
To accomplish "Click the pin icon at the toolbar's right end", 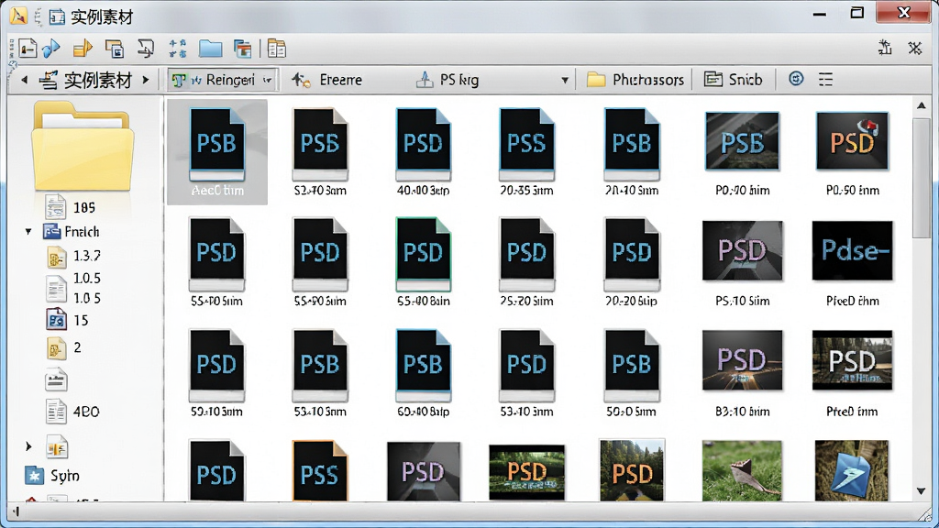I will pyautogui.click(x=885, y=48).
